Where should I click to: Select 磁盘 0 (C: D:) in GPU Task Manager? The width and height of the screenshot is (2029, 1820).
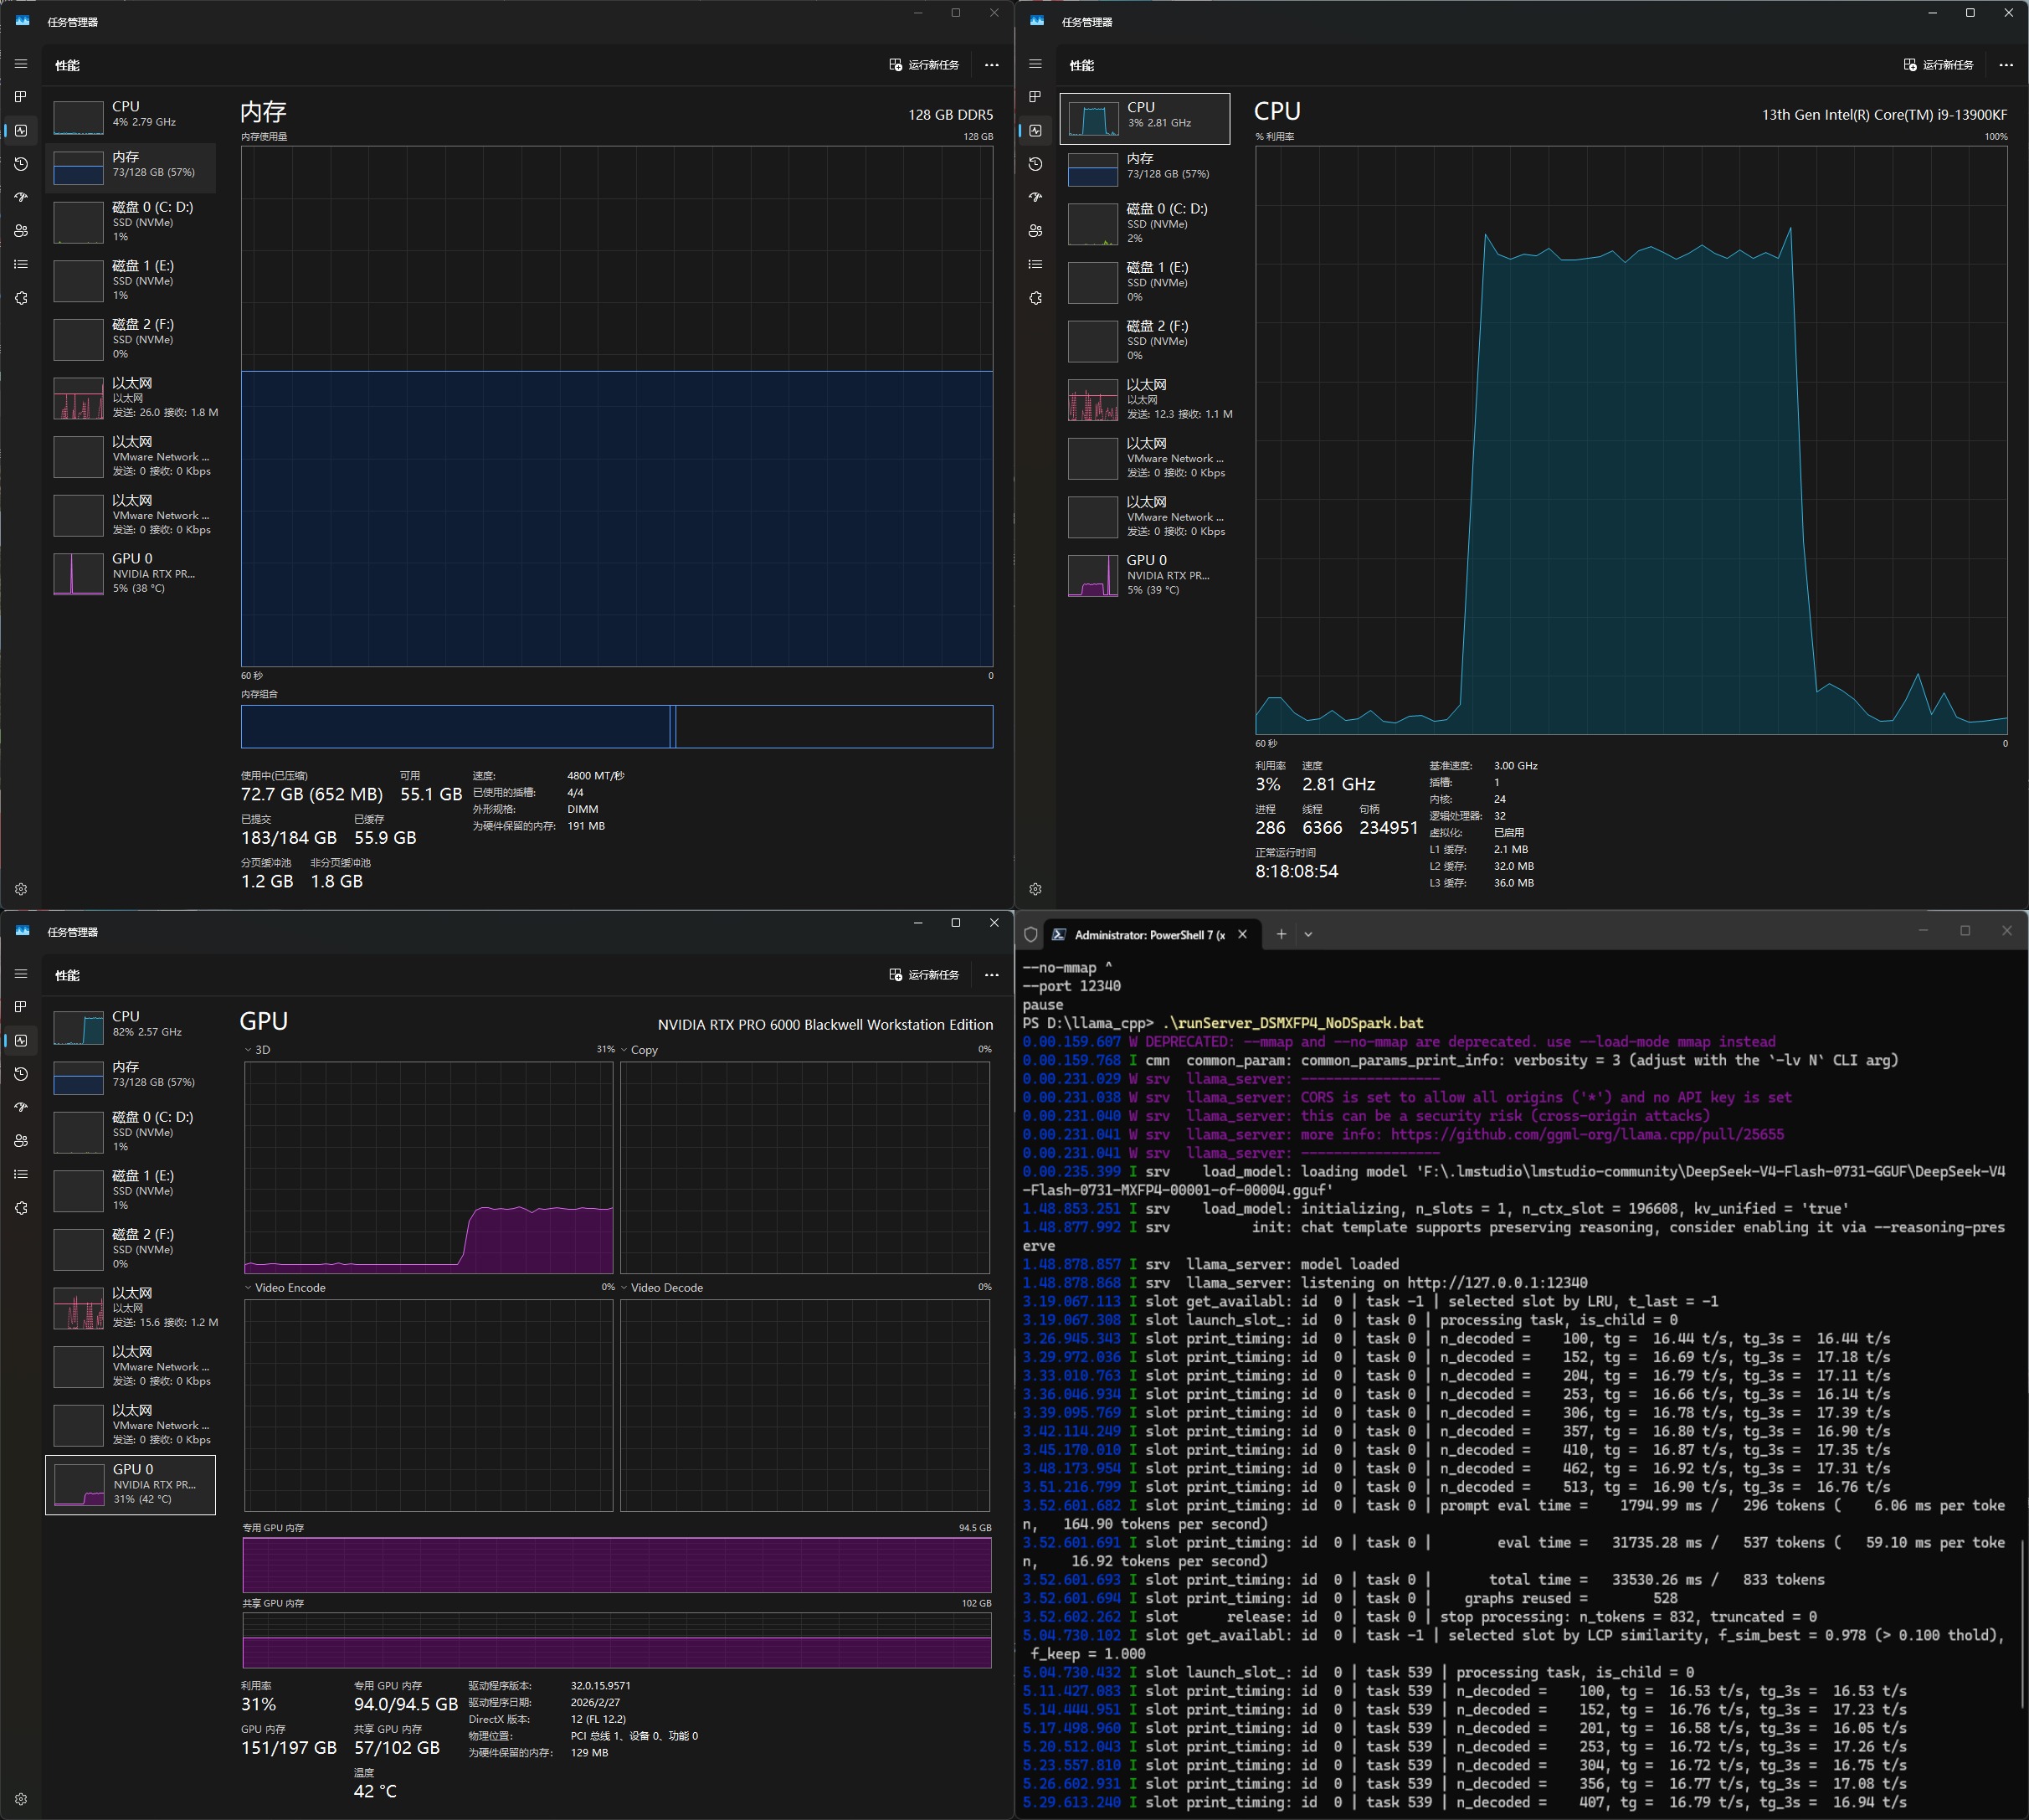pyautogui.click(x=131, y=1131)
